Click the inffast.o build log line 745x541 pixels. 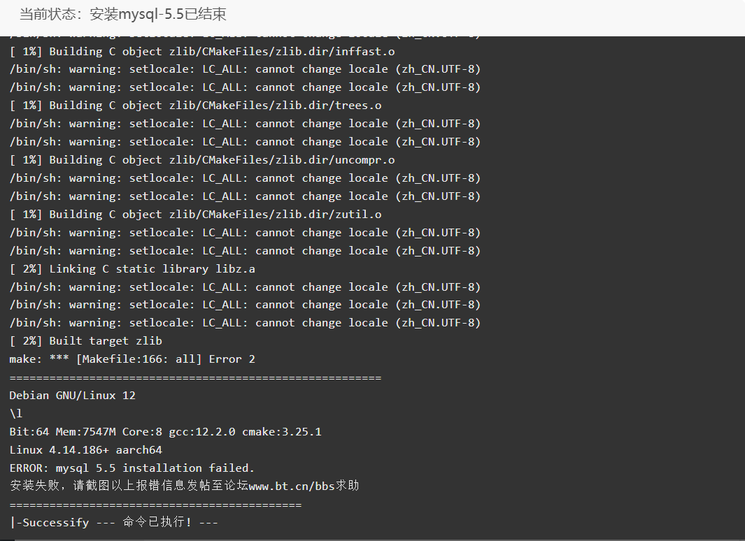tap(202, 51)
